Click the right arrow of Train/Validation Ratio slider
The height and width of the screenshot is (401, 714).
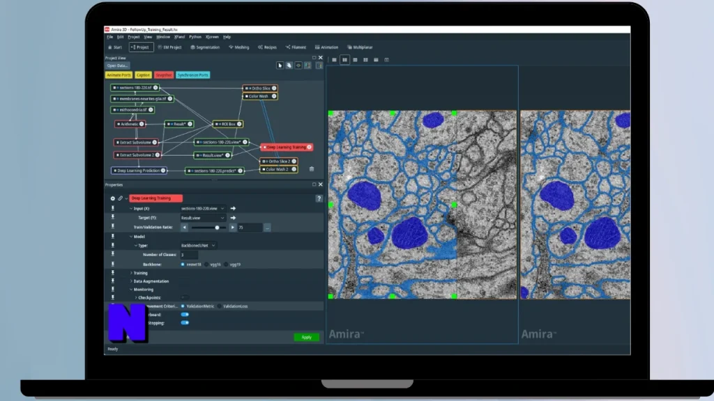233,228
